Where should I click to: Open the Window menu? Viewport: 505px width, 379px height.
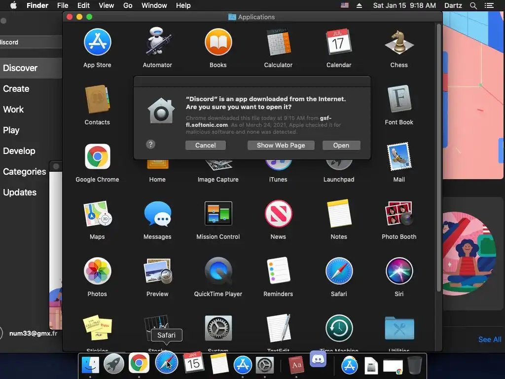tap(154, 5)
